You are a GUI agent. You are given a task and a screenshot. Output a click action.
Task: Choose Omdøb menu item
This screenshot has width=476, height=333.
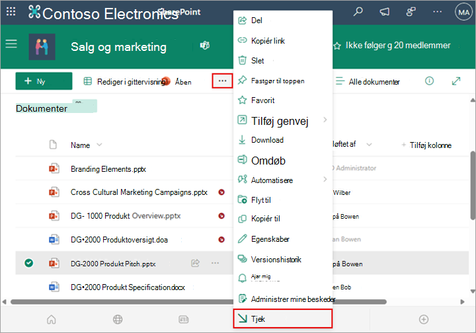pyautogui.click(x=283, y=160)
